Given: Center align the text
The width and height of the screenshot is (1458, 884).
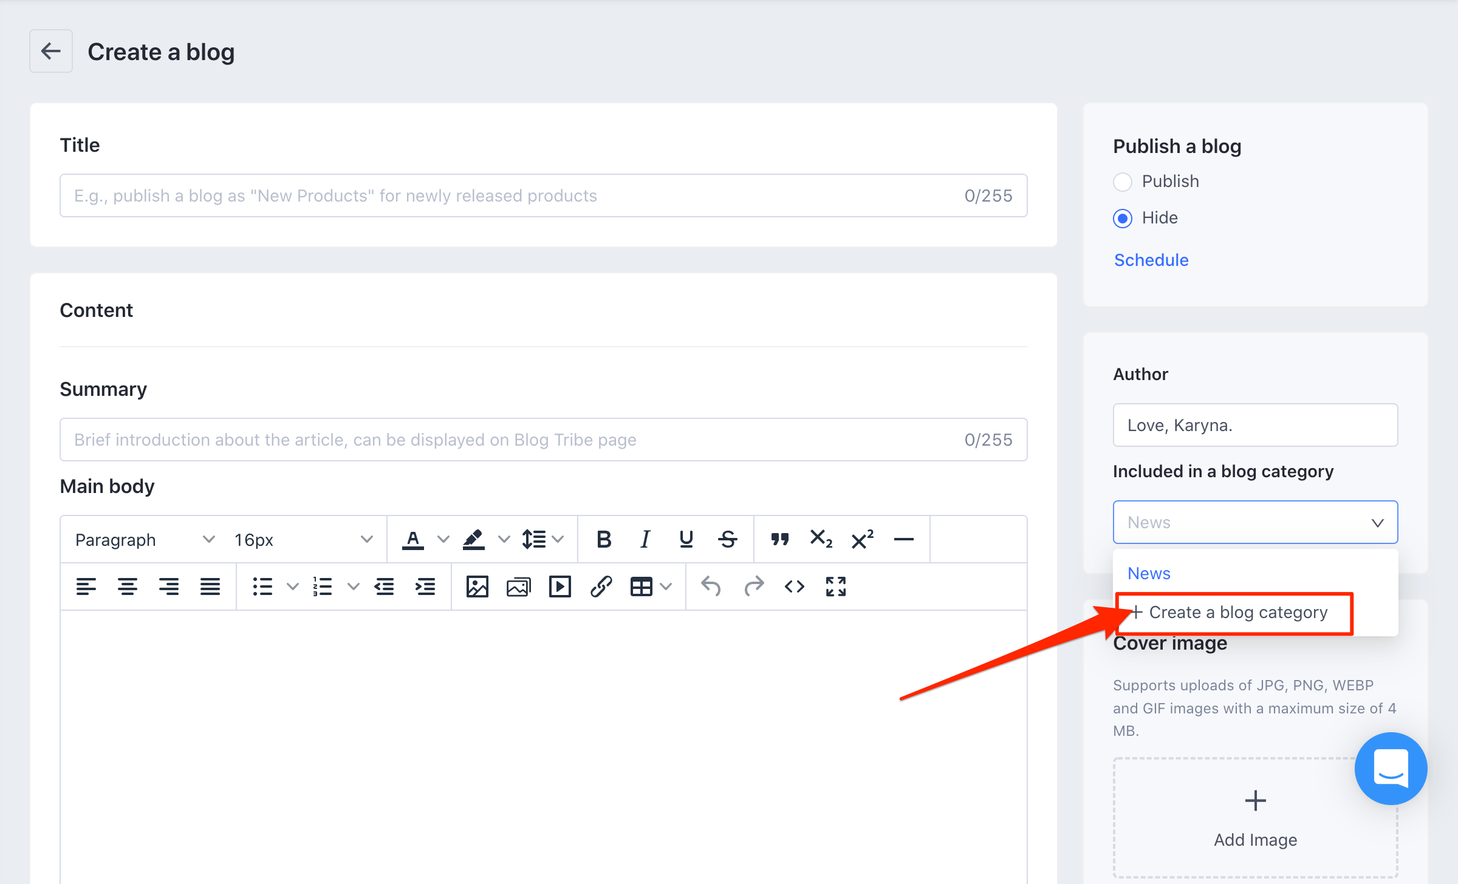Looking at the screenshot, I should 127,586.
